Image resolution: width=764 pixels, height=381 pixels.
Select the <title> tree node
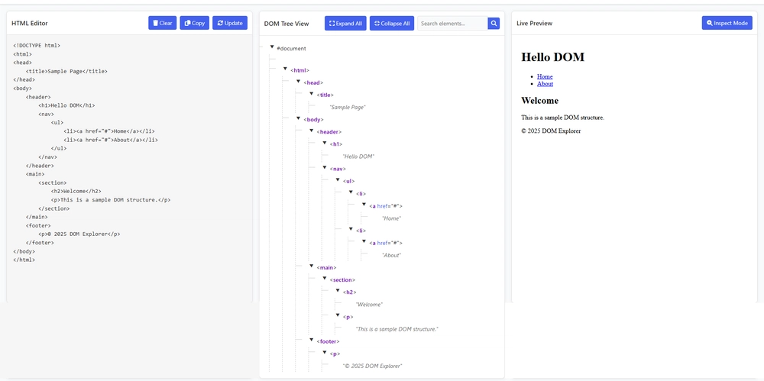325,95
